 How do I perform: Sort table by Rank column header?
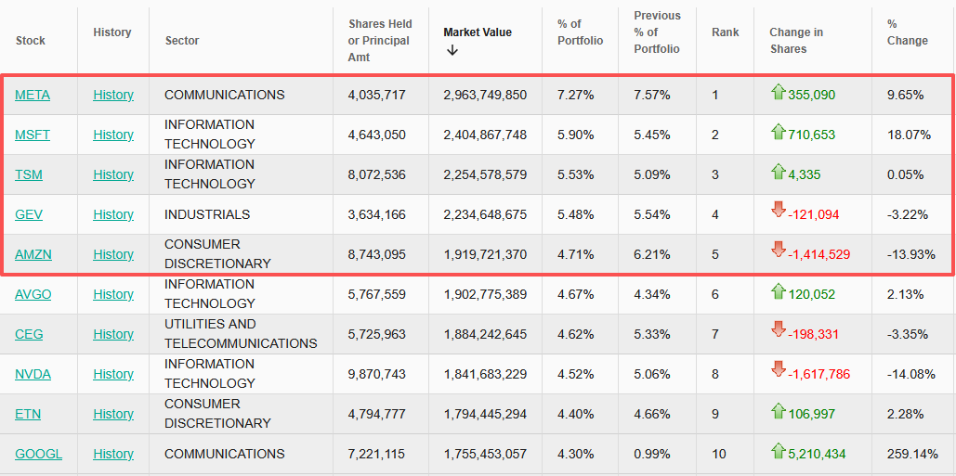[725, 32]
